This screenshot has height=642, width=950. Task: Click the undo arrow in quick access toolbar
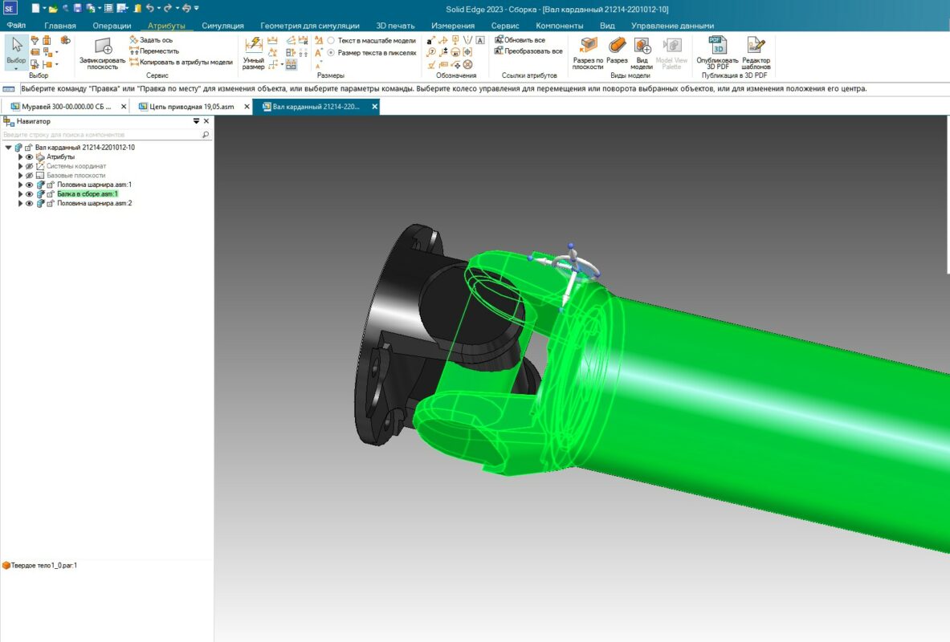tap(150, 8)
